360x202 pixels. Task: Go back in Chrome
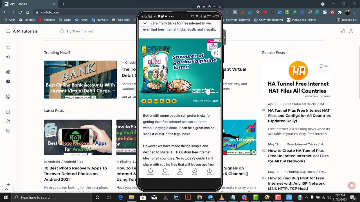5,12
